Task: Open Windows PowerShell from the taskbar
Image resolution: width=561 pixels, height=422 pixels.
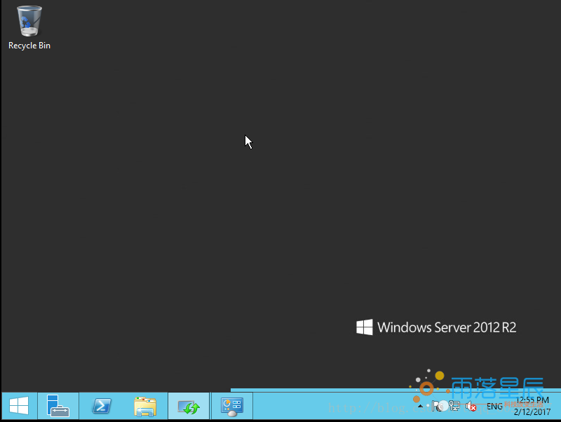Action: pyautogui.click(x=102, y=406)
